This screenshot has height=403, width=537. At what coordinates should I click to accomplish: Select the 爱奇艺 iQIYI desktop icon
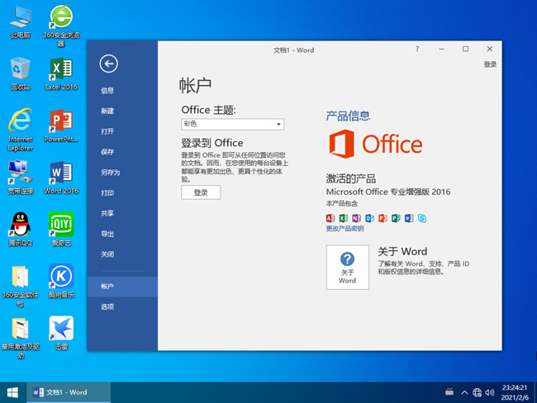[61, 230]
